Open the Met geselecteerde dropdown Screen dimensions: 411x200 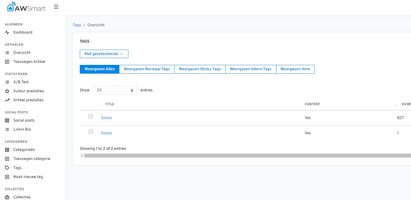[104, 54]
